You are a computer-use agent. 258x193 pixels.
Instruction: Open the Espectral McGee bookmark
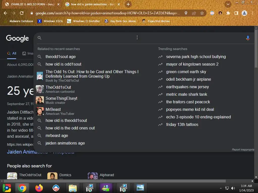click(x=156, y=21)
